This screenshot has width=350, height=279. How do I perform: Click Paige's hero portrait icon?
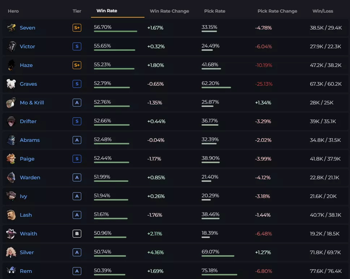pos(11,159)
